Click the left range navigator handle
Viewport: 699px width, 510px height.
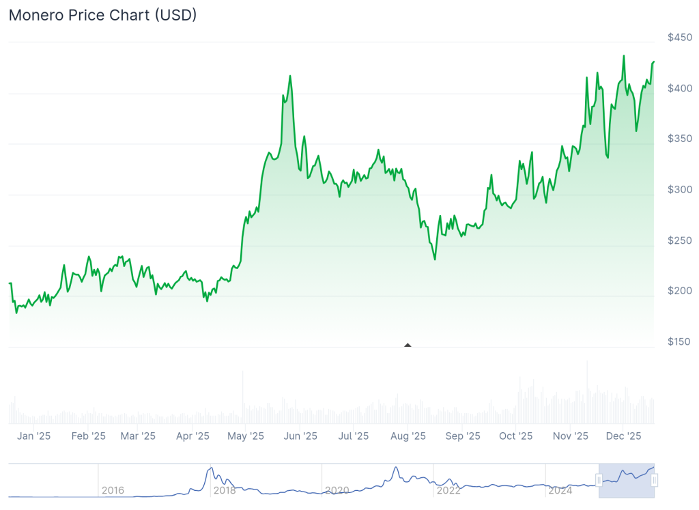click(x=599, y=481)
